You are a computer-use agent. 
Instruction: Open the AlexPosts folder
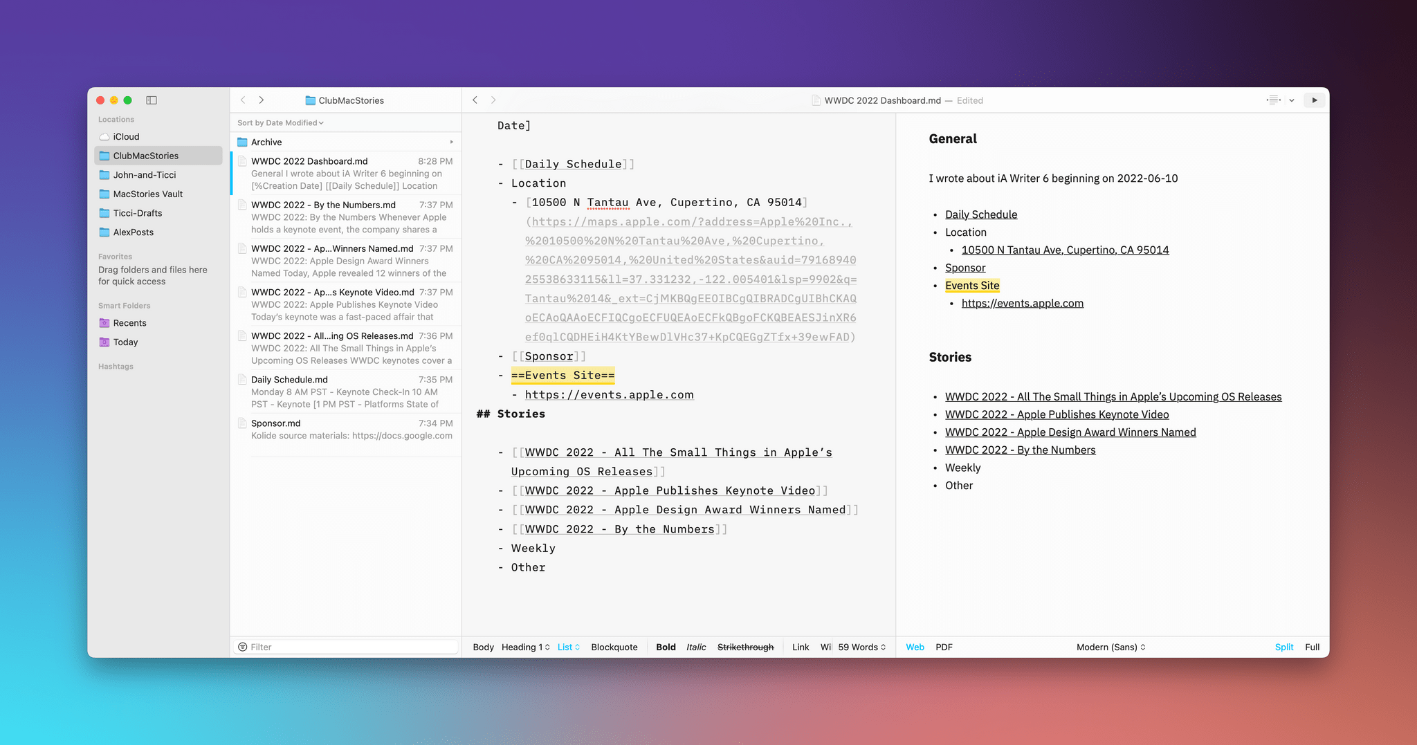tap(158, 232)
